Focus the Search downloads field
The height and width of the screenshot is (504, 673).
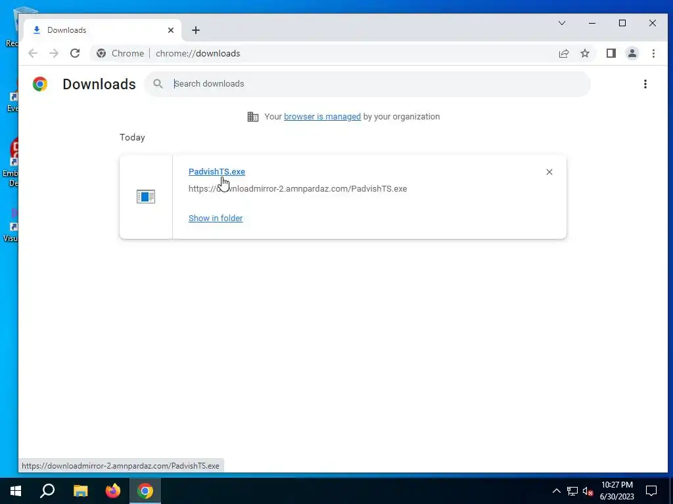click(x=367, y=83)
